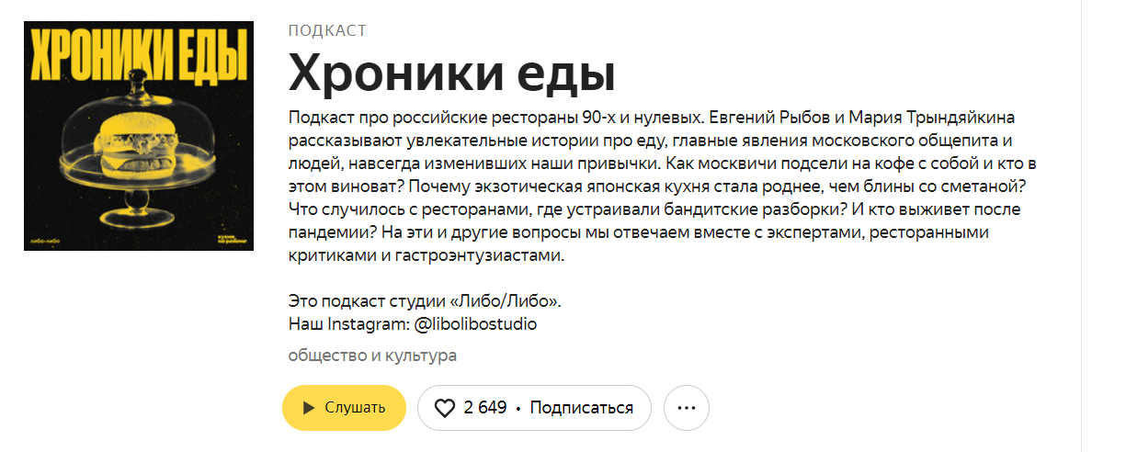
Task: Click the Хроники еды page heading
Action: 451,73
